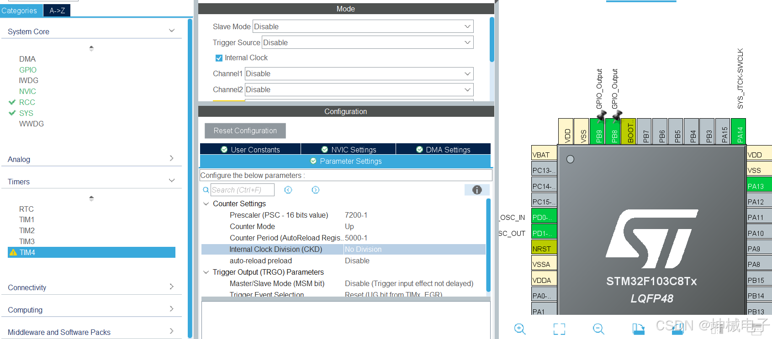Select pin PA15 on the chip
Viewport: 772px width, 339px height.
(723, 131)
